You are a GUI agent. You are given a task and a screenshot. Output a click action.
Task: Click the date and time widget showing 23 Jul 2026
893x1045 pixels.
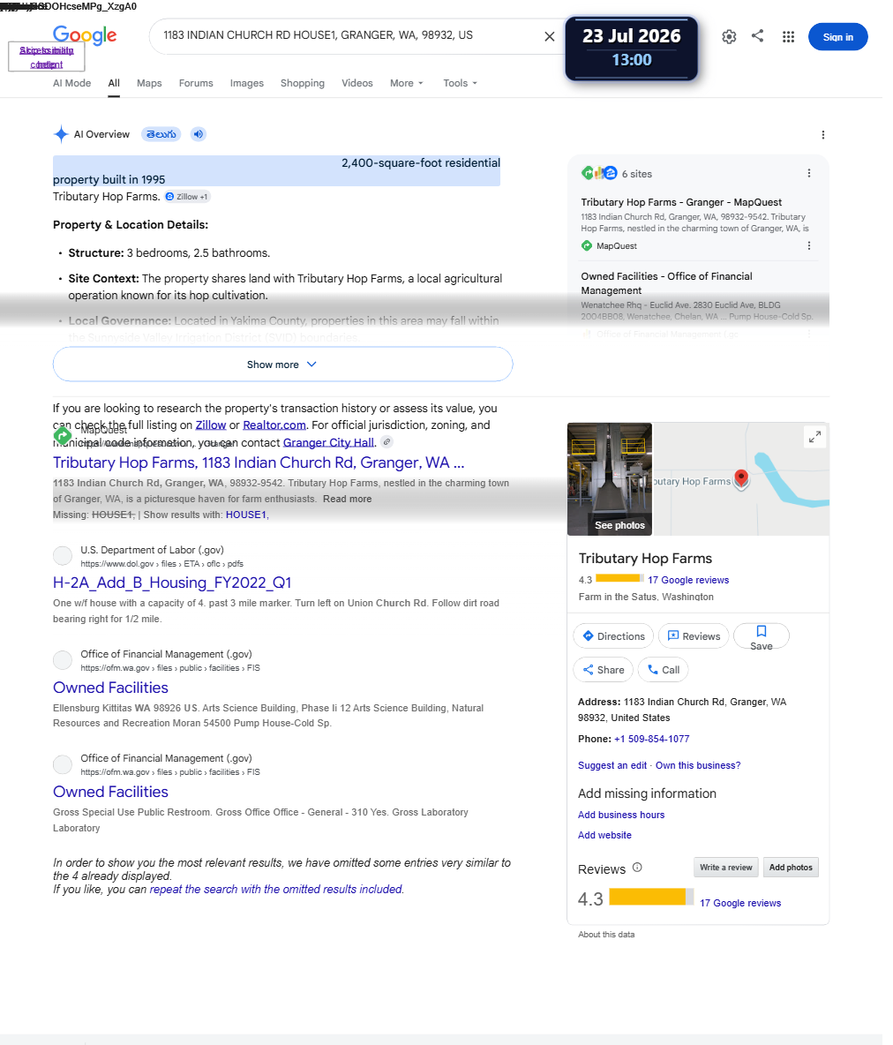[x=631, y=48]
